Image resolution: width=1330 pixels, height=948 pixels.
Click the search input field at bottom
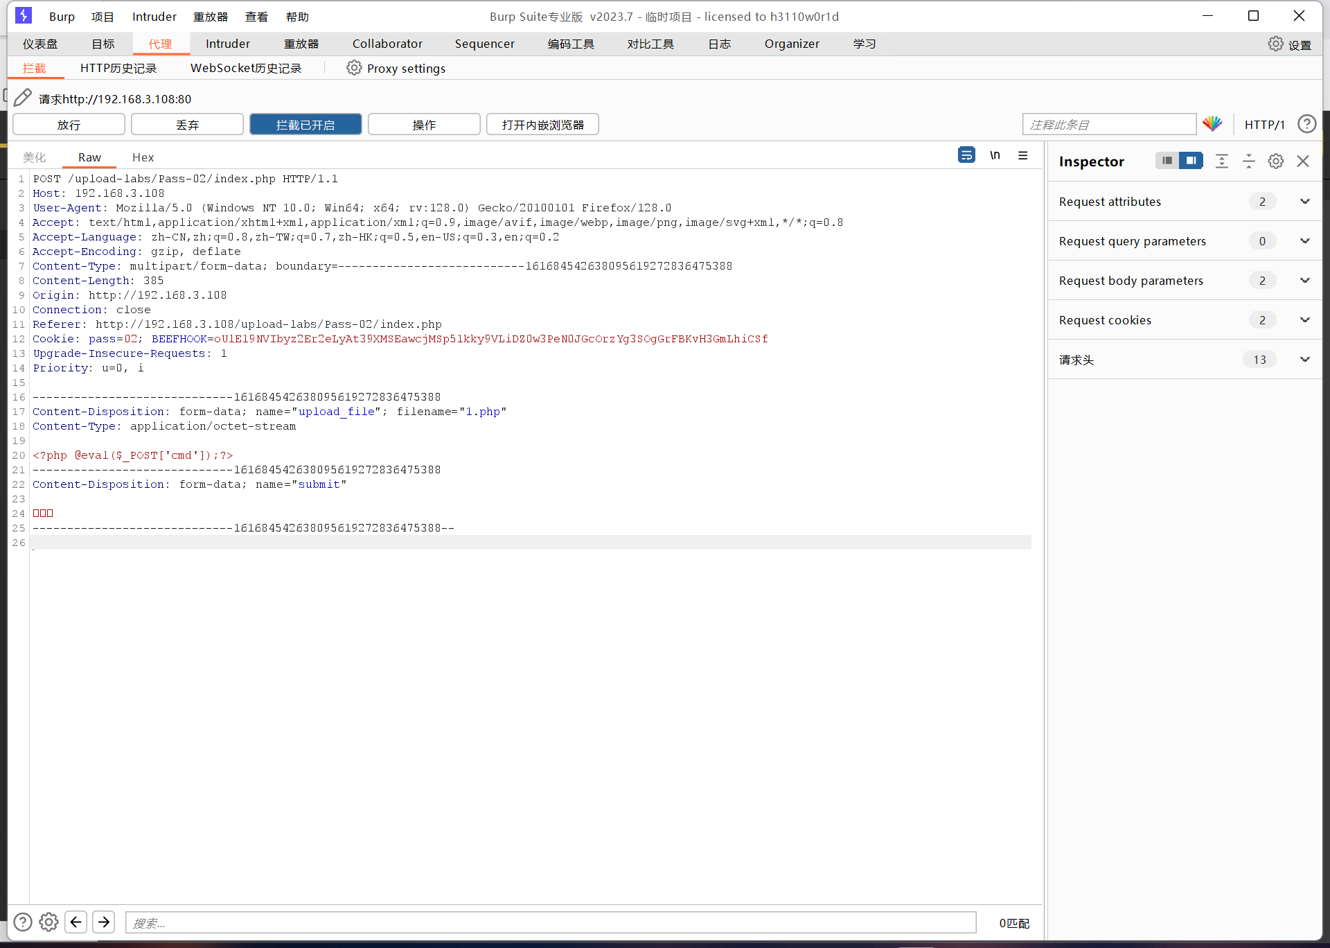tap(550, 922)
